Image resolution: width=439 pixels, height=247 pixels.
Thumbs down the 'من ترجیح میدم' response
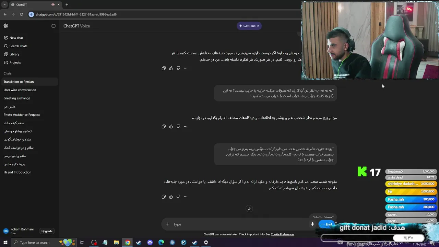click(178, 127)
